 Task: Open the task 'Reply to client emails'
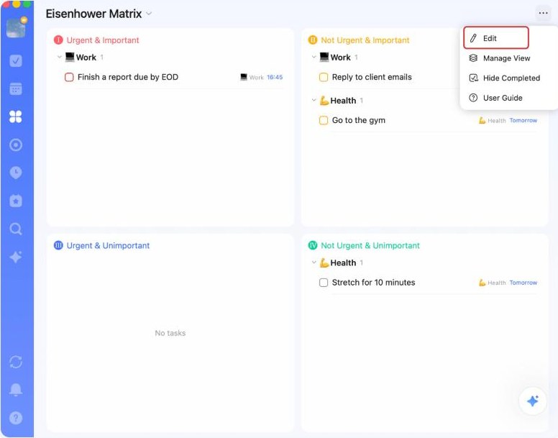click(372, 77)
